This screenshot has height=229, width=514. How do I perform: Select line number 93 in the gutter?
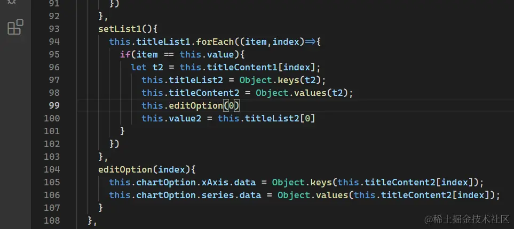coord(54,29)
